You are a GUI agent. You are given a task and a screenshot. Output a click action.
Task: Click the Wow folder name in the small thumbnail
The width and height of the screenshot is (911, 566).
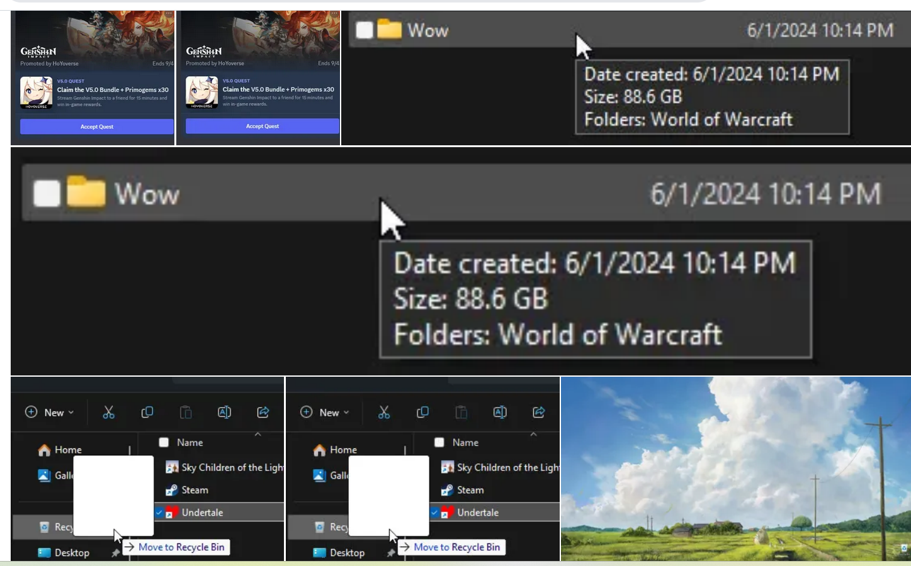tap(427, 30)
